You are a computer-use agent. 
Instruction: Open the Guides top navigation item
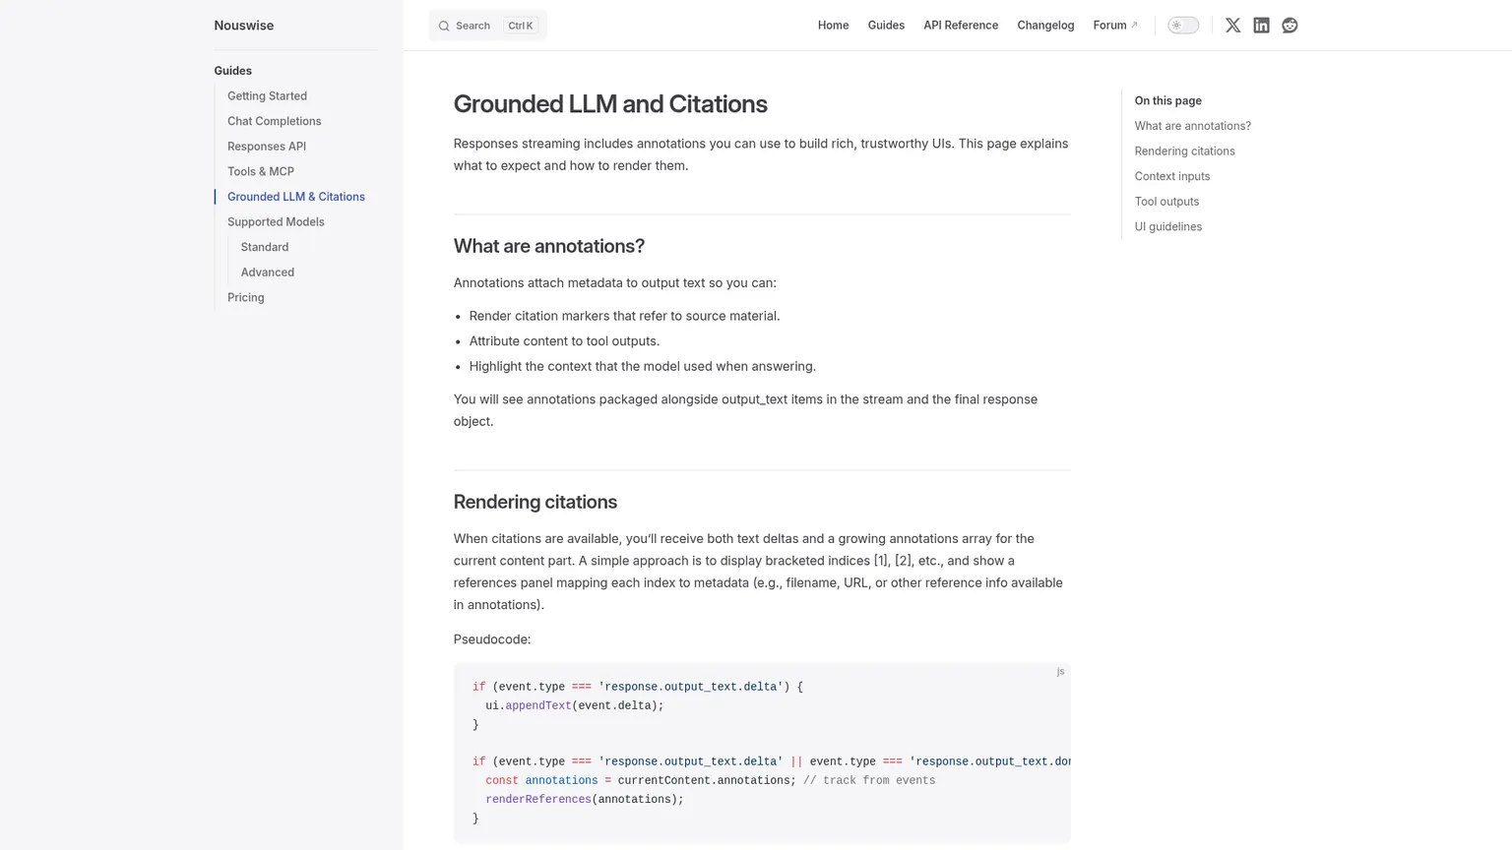point(886,26)
